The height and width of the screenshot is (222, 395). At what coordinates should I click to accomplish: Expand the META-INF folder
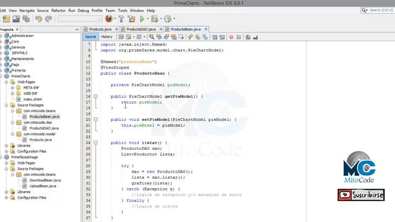pos(12,88)
